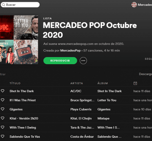The height and width of the screenshot is (141, 152).
Task: Click into the Buscar search field
Action: point(20,5)
